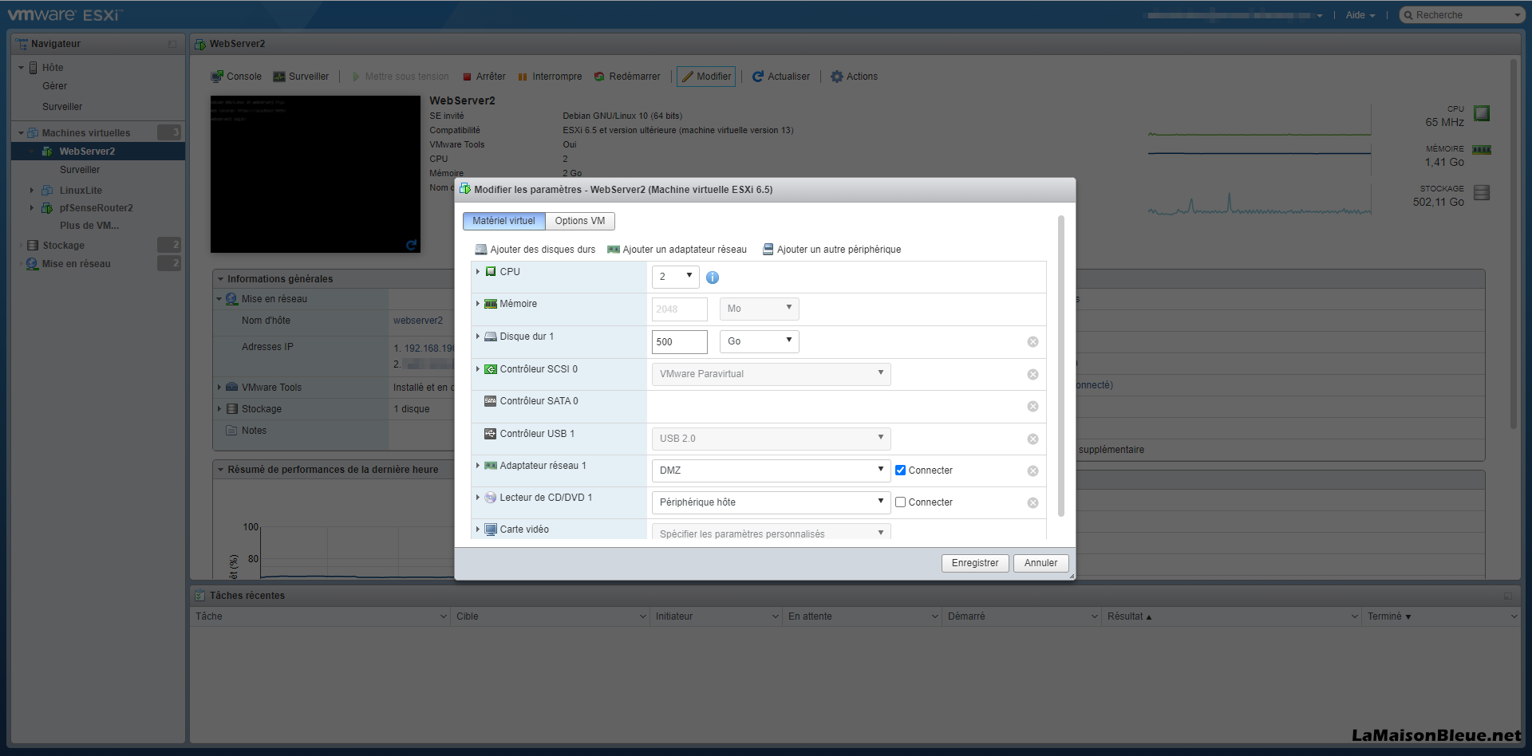Click the Interrompre pause icon

(x=523, y=77)
